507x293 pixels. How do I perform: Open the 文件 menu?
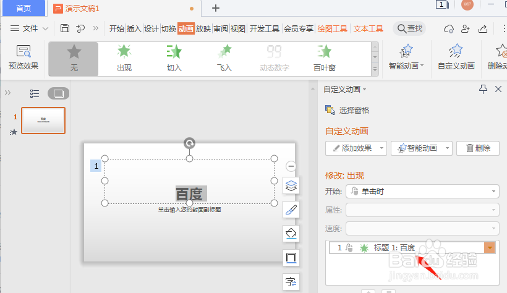(29, 28)
